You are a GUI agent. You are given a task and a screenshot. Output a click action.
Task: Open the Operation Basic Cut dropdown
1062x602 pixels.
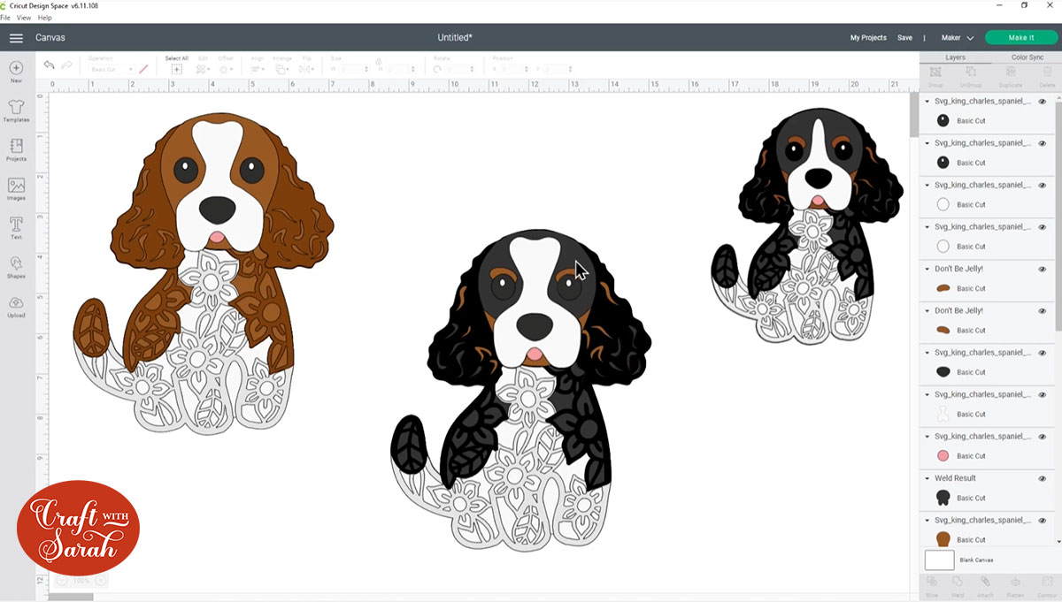pyautogui.click(x=112, y=69)
